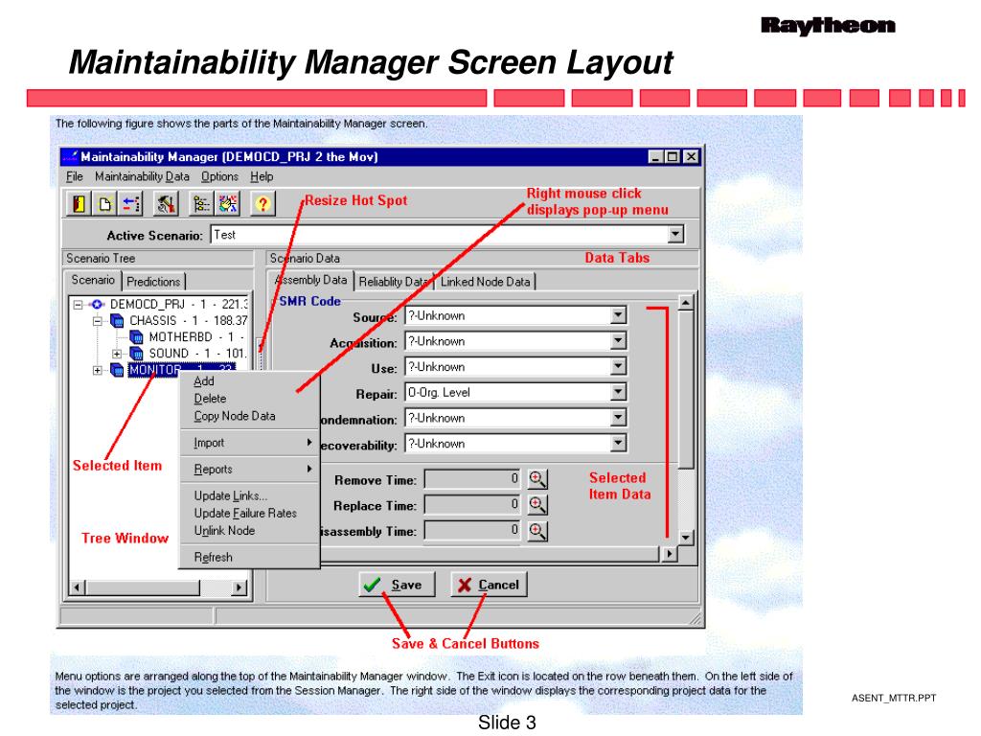The height and width of the screenshot is (736, 981).
Task: Select the DEMOCD_PRJ tree item
Action: pyautogui.click(x=178, y=305)
